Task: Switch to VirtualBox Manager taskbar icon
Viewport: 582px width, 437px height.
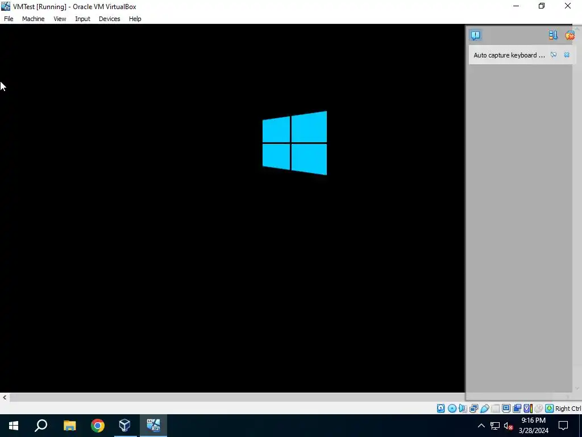Action: [125, 426]
